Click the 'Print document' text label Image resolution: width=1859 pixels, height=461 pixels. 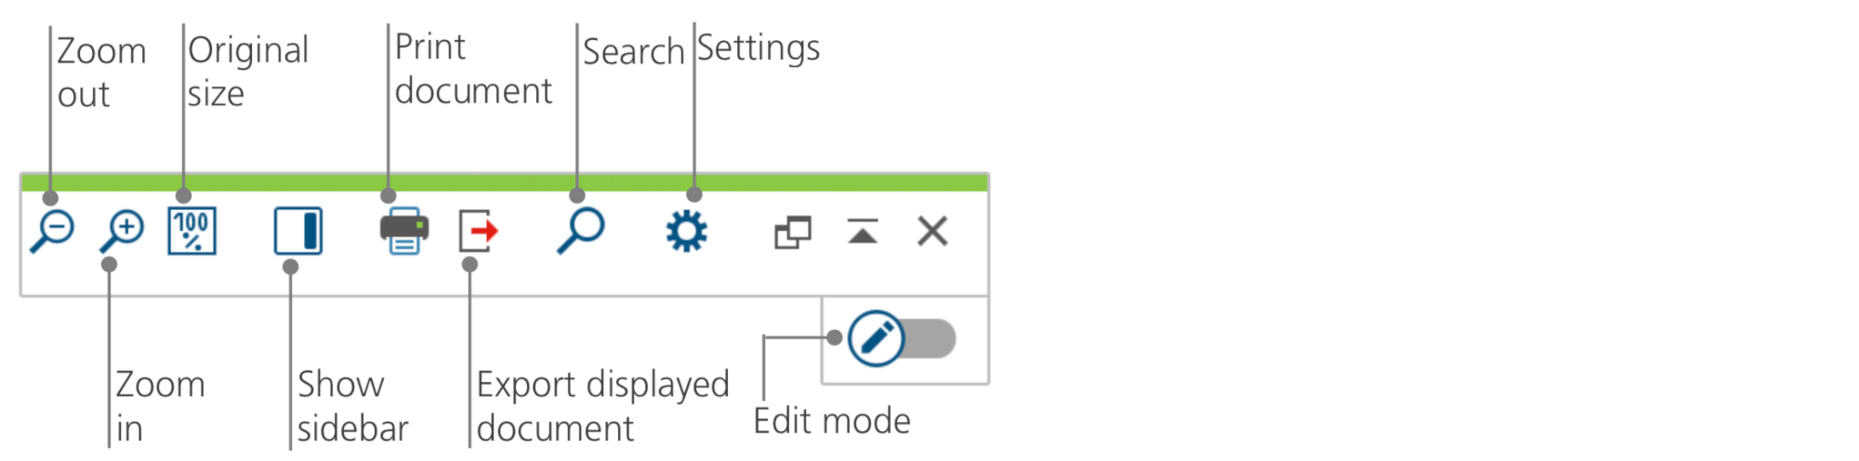pyautogui.click(x=473, y=69)
